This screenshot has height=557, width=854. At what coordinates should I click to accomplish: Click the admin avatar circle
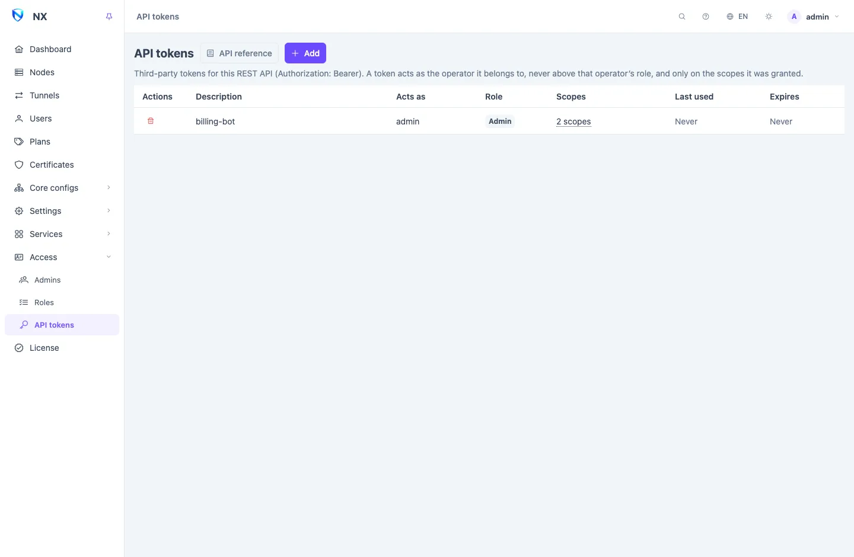(794, 17)
